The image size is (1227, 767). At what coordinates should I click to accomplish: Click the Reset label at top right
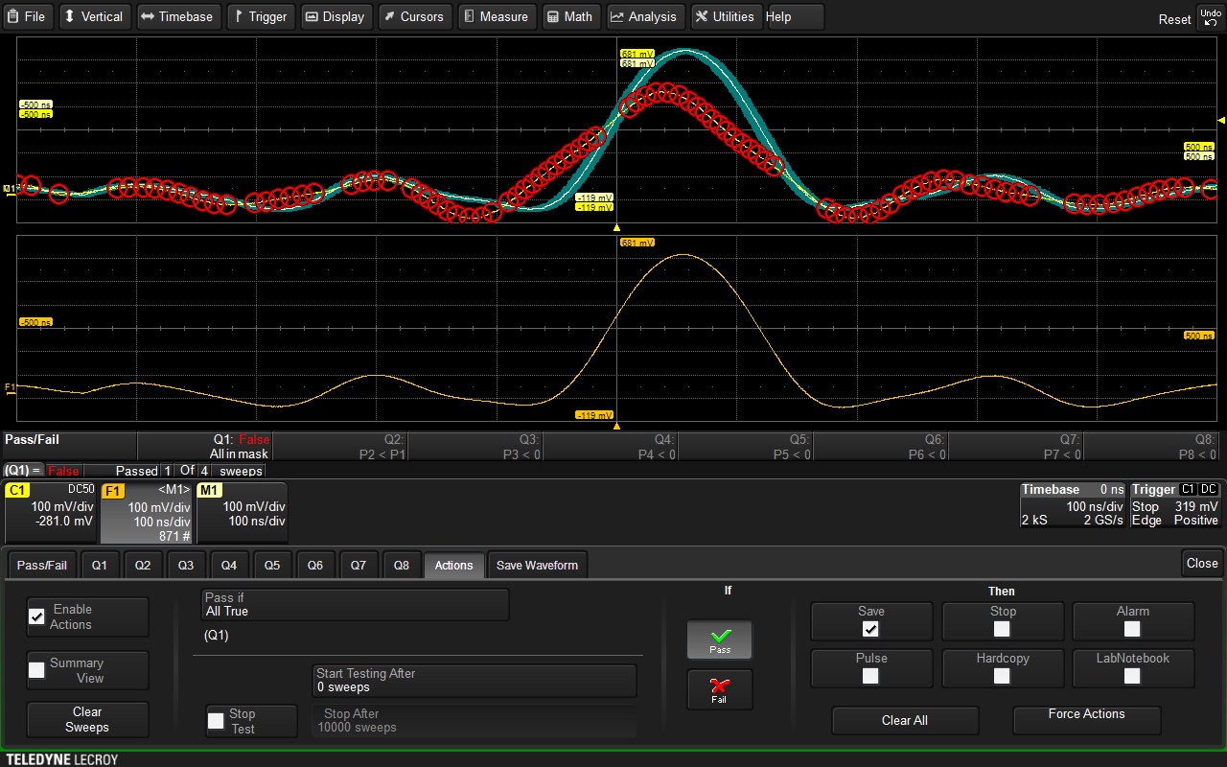click(x=1174, y=19)
